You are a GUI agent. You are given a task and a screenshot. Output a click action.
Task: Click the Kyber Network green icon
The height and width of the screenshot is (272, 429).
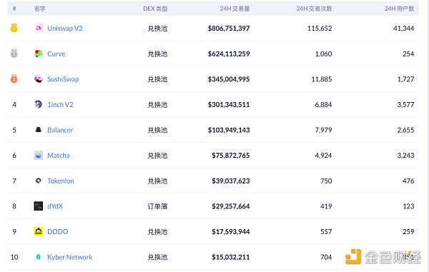(39, 257)
